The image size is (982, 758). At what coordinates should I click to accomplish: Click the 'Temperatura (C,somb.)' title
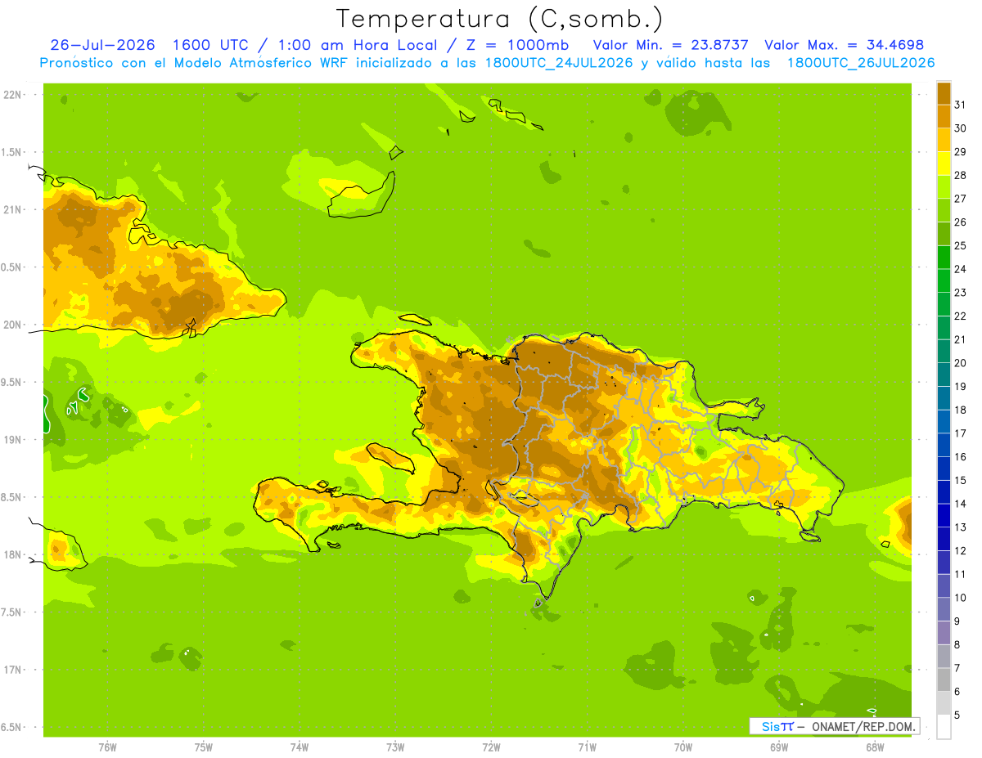pyautogui.click(x=499, y=19)
